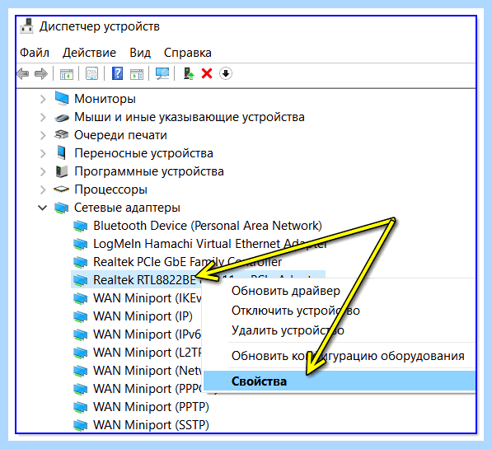The width and height of the screenshot is (492, 449).
Task: Select WAN Miniport (PPTP) entry
Action: point(151,407)
